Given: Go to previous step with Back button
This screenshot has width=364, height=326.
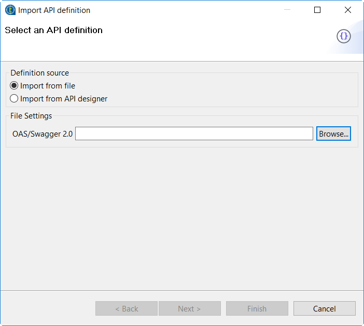Looking at the screenshot, I should pos(127,308).
